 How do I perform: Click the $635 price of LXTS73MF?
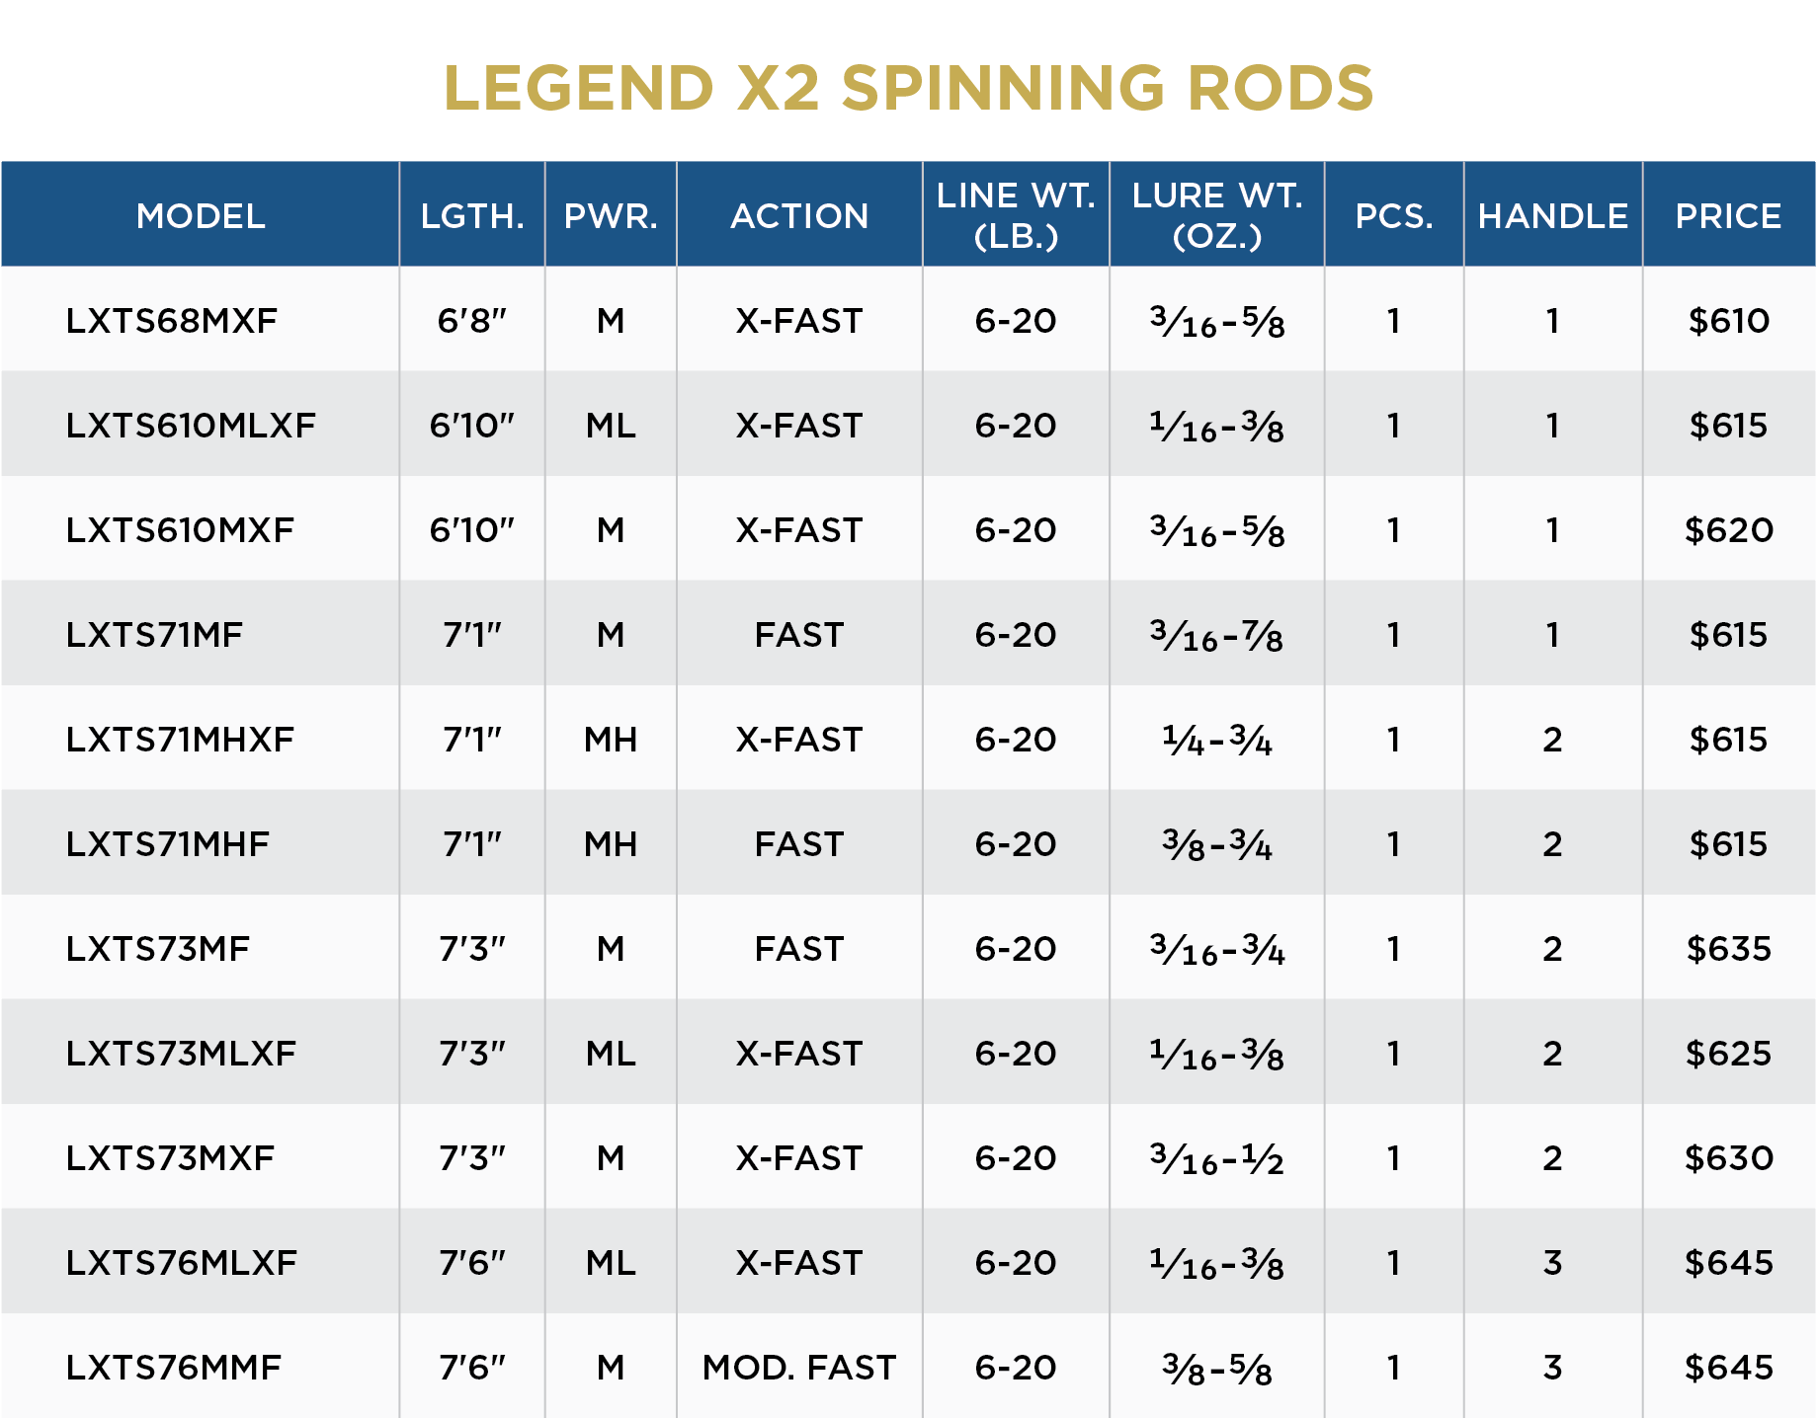coord(1728,949)
